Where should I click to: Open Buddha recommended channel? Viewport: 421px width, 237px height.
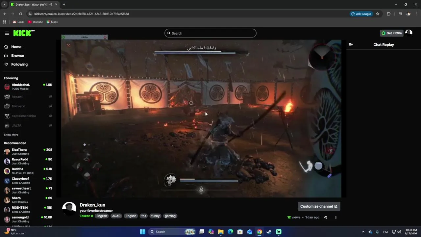28,171
